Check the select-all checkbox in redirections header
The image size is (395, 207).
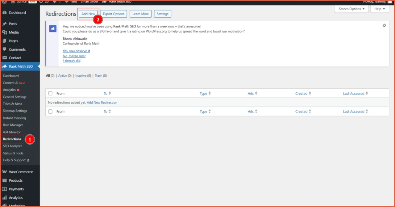click(x=50, y=94)
